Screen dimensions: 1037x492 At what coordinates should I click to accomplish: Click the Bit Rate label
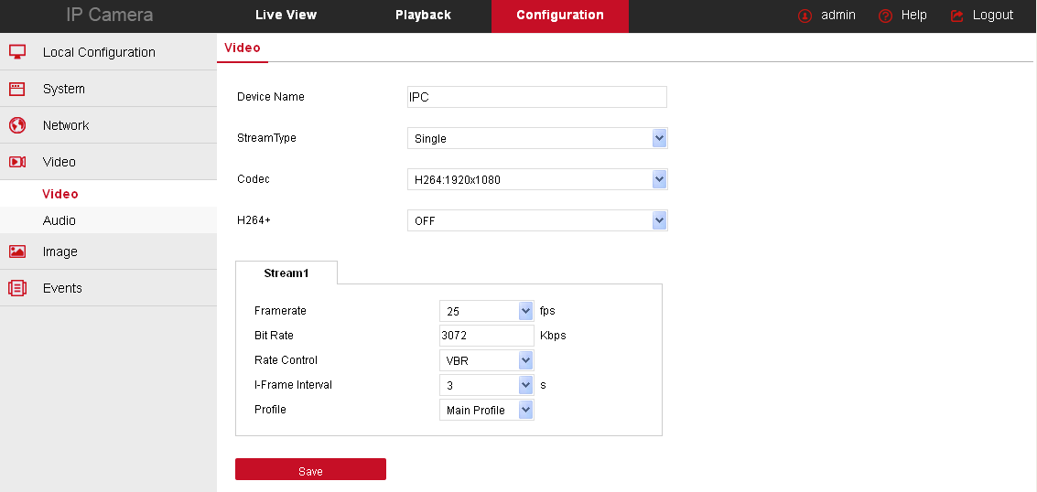(x=274, y=336)
